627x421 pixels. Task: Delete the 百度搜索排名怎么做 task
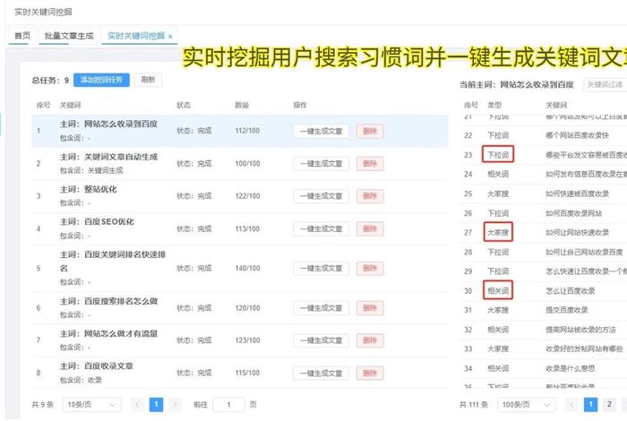pyautogui.click(x=370, y=308)
